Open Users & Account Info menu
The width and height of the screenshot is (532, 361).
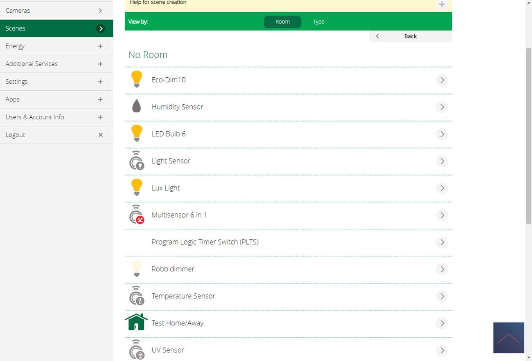pos(56,117)
